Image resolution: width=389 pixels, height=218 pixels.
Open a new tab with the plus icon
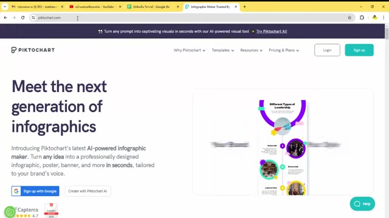point(244,7)
